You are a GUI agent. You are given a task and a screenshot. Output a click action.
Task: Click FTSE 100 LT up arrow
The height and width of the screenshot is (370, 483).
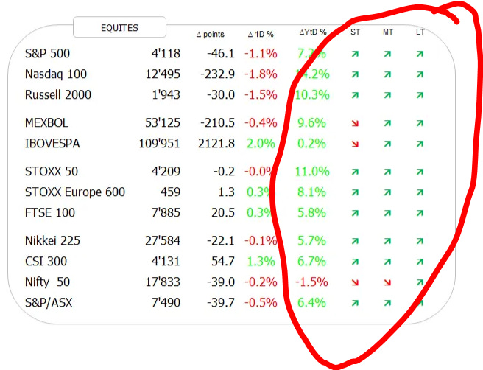coord(420,213)
